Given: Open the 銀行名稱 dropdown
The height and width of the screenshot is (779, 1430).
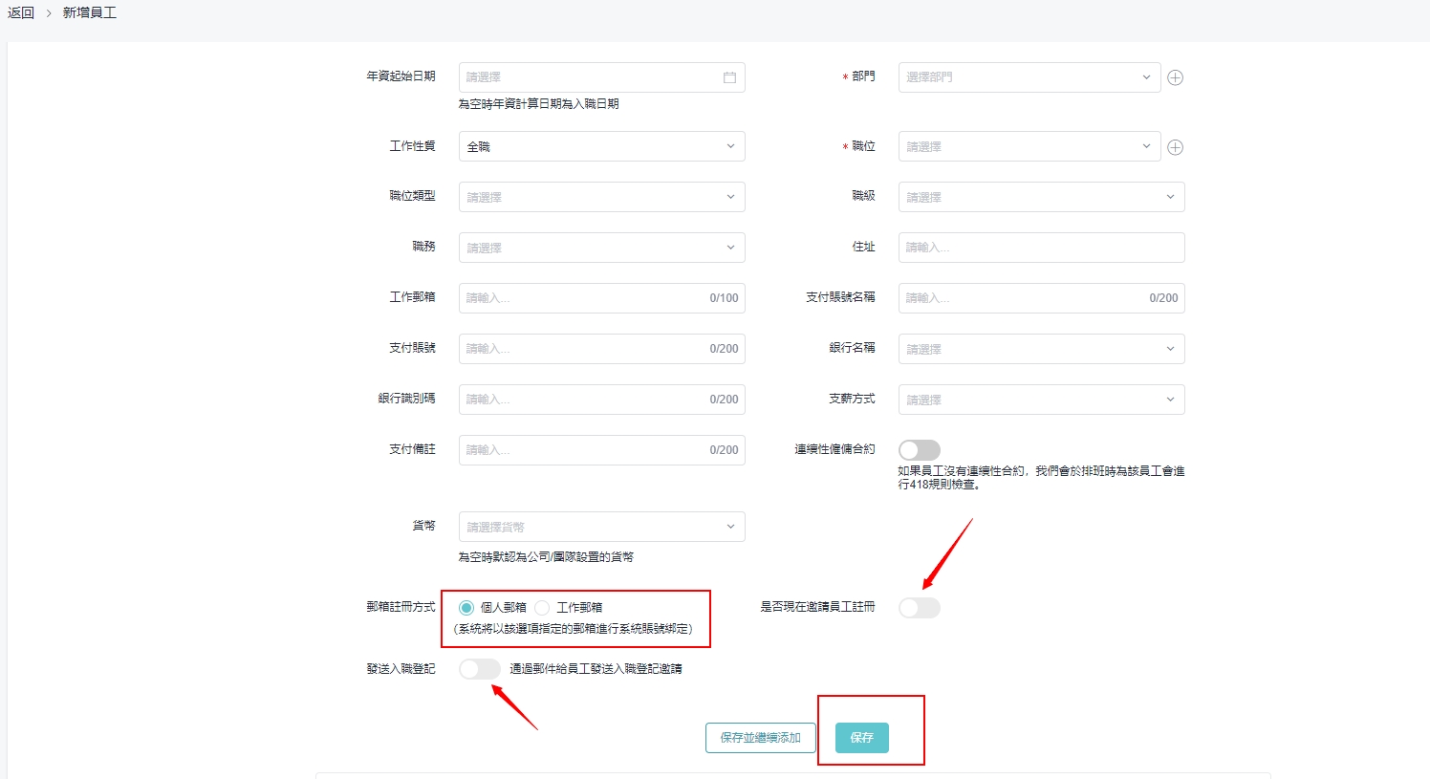Looking at the screenshot, I should (1041, 349).
